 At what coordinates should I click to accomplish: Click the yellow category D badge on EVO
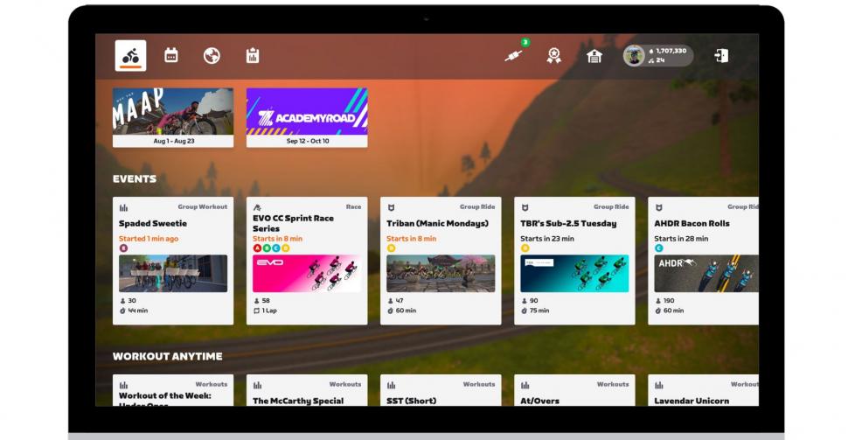(x=286, y=248)
